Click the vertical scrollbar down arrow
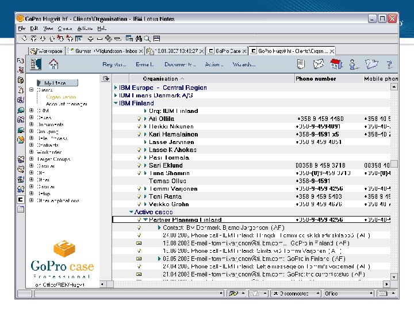Image resolution: width=414 pixels, height=311 pixels. coord(394,276)
